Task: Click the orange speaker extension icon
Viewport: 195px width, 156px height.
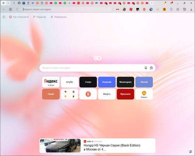Action: (x=158, y=9)
